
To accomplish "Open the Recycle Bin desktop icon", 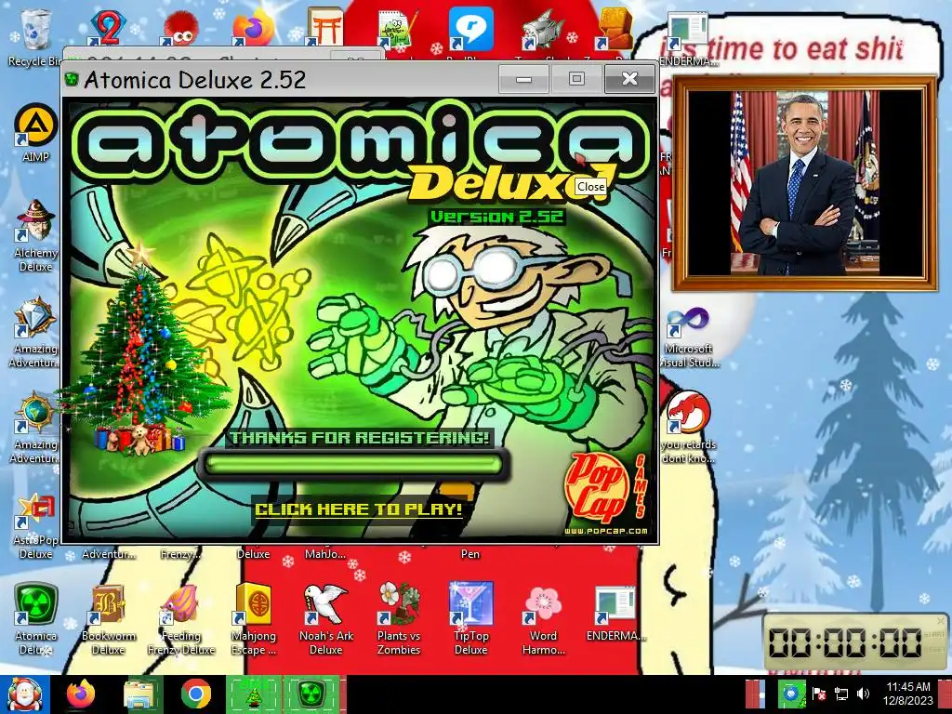I will (34, 37).
